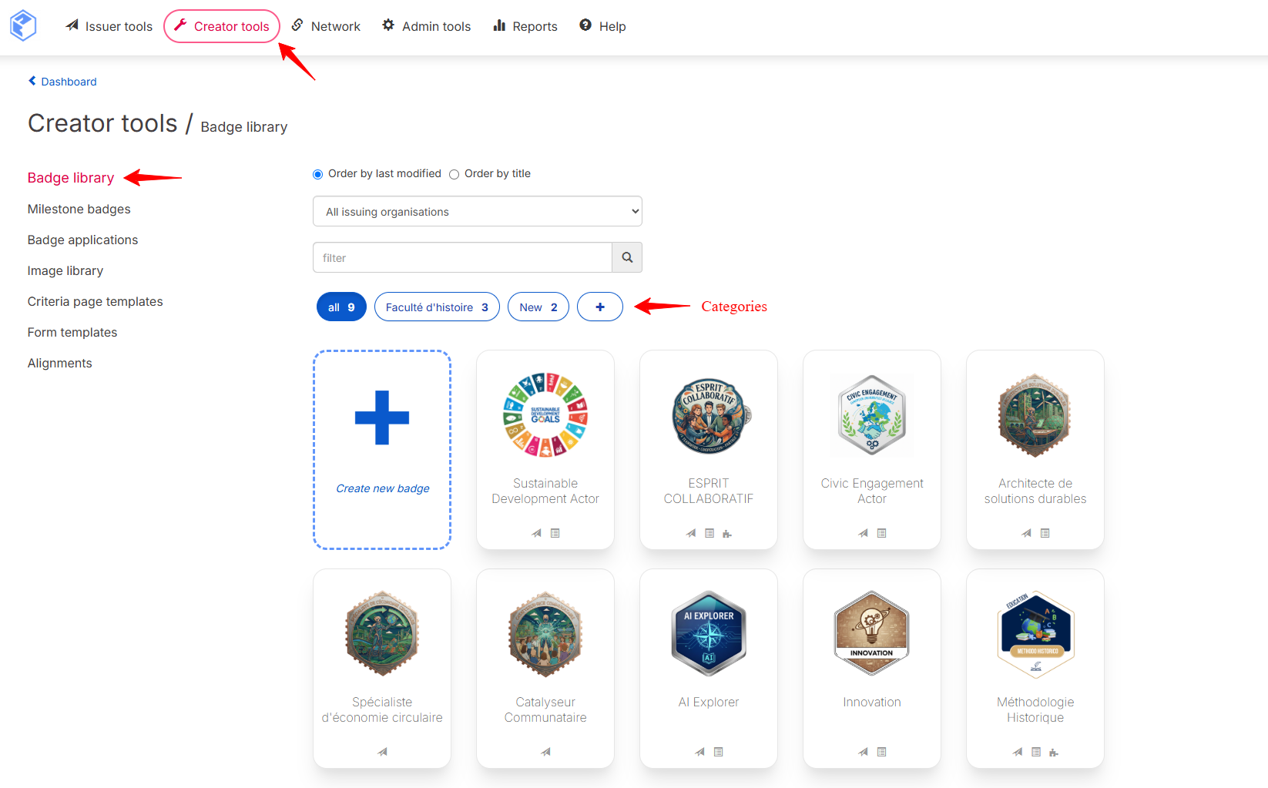Click the milestone icon under ESPRIT COLLABORATIF

[727, 533]
